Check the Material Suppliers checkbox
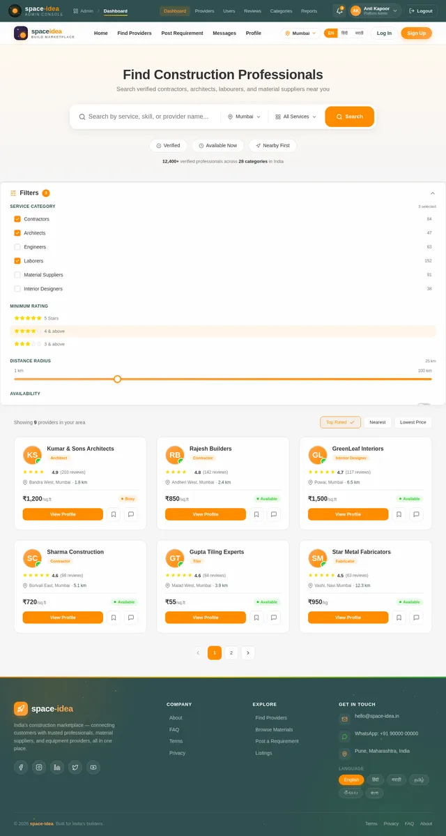This screenshot has width=446, height=836. click(17, 274)
